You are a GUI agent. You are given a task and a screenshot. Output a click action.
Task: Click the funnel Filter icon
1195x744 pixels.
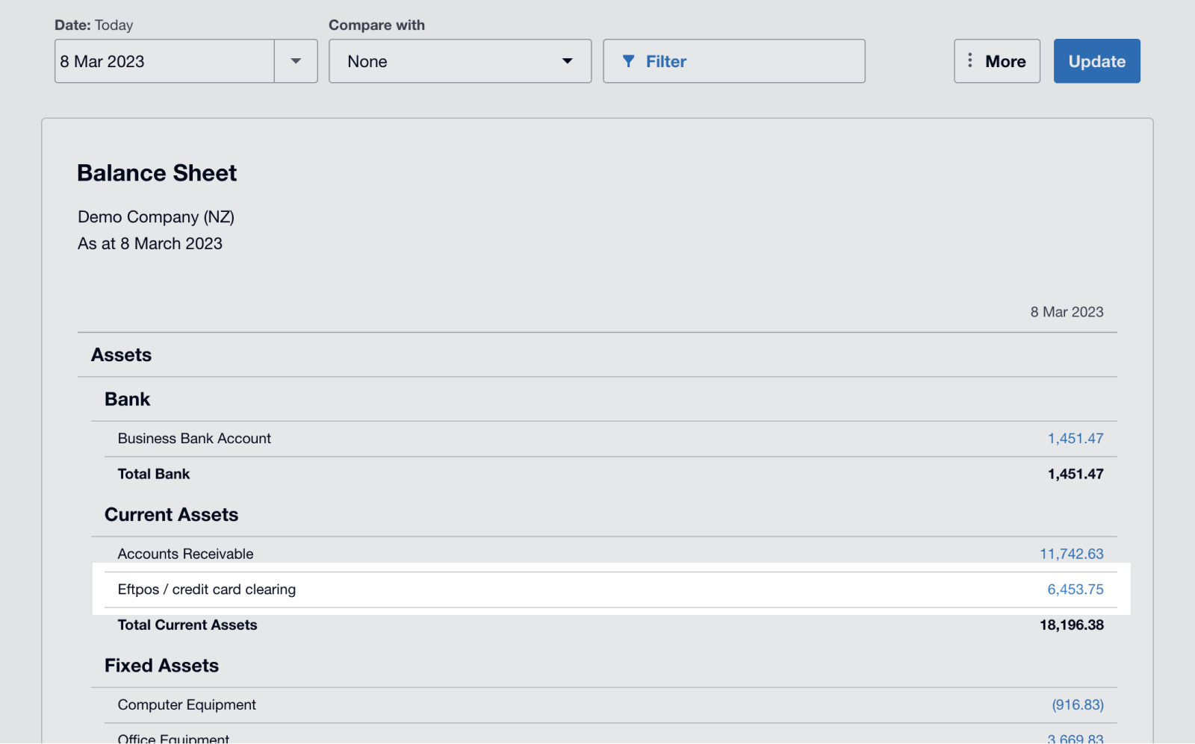pos(630,61)
